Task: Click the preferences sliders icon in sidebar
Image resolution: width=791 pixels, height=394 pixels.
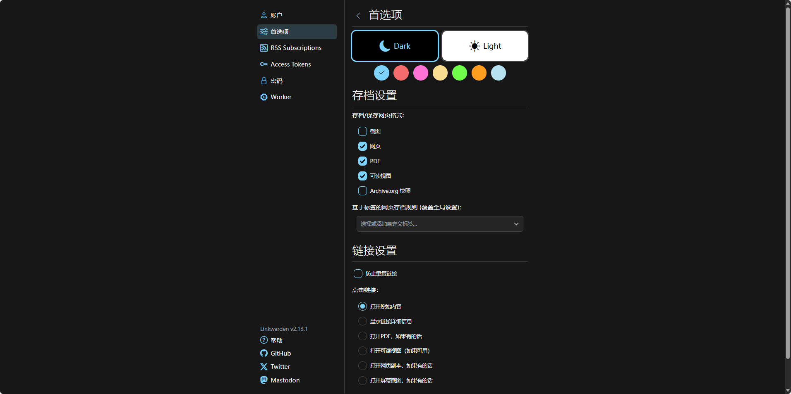Action: [264, 32]
